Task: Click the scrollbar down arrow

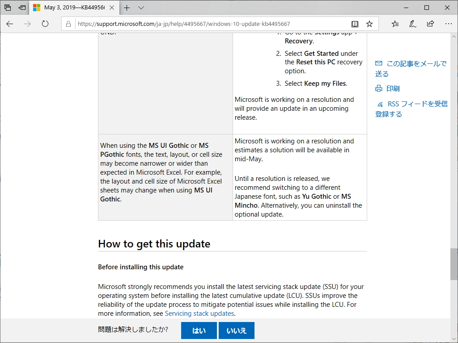Action: [454, 339]
